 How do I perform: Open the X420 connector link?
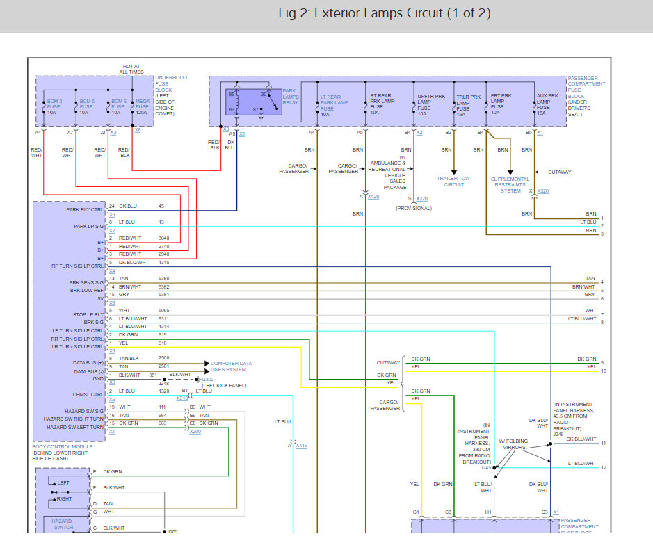[x=373, y=197]
